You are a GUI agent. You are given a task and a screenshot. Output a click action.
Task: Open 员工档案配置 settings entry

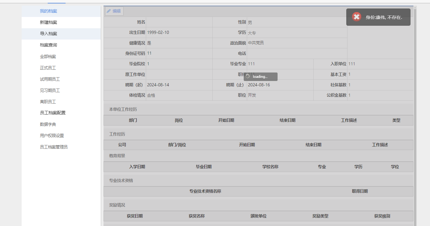point(53,113)
